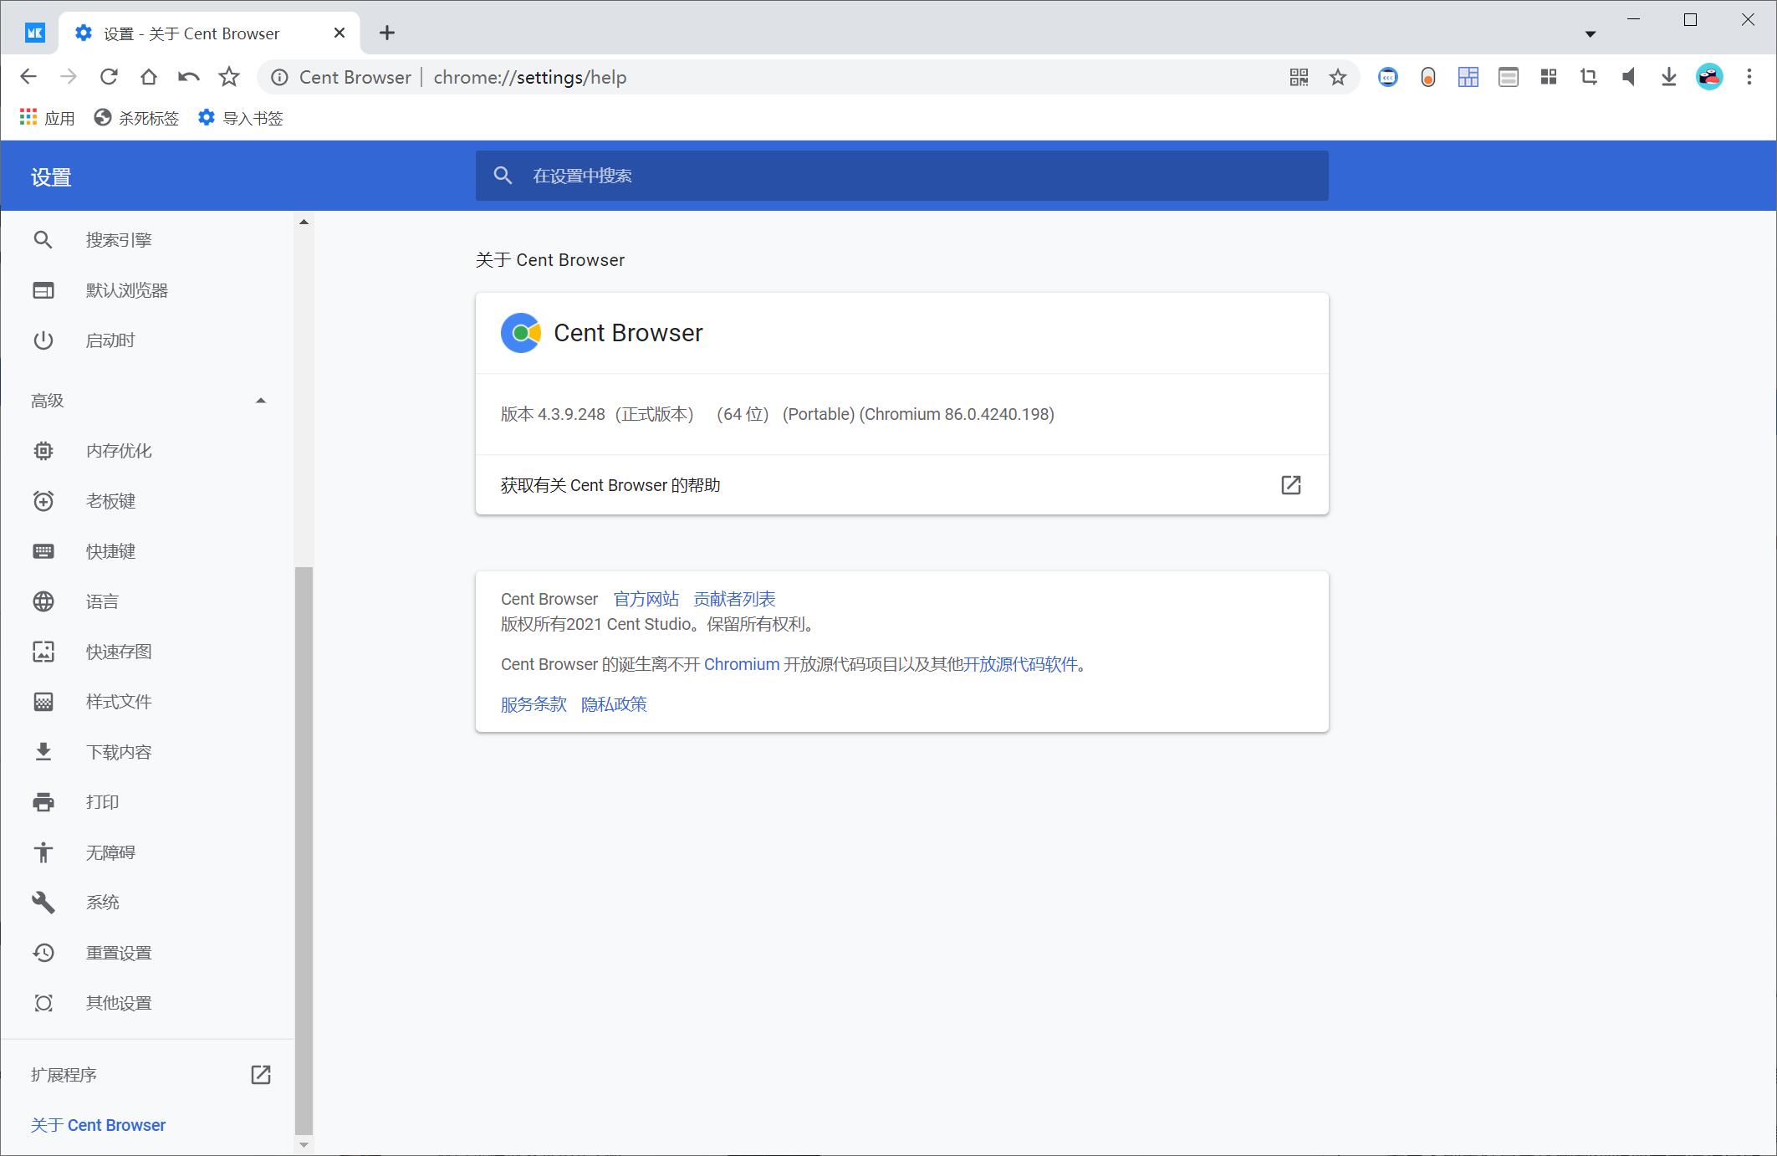1777x1156 pixels.
Task: Collapse the 高级 advanced section
Action: 260,401
